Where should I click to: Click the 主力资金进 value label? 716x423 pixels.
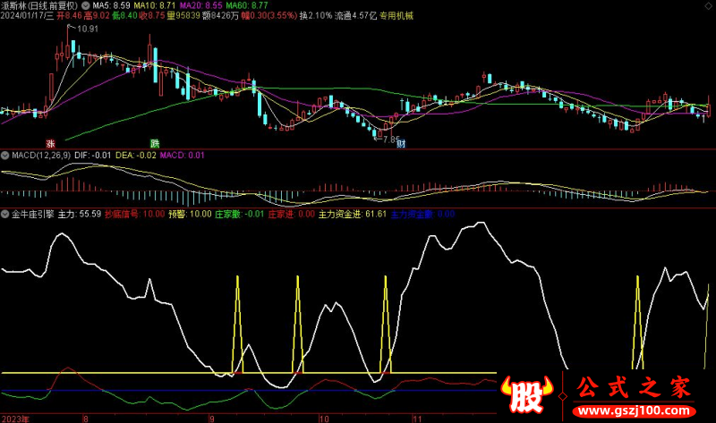coord(352,215)
